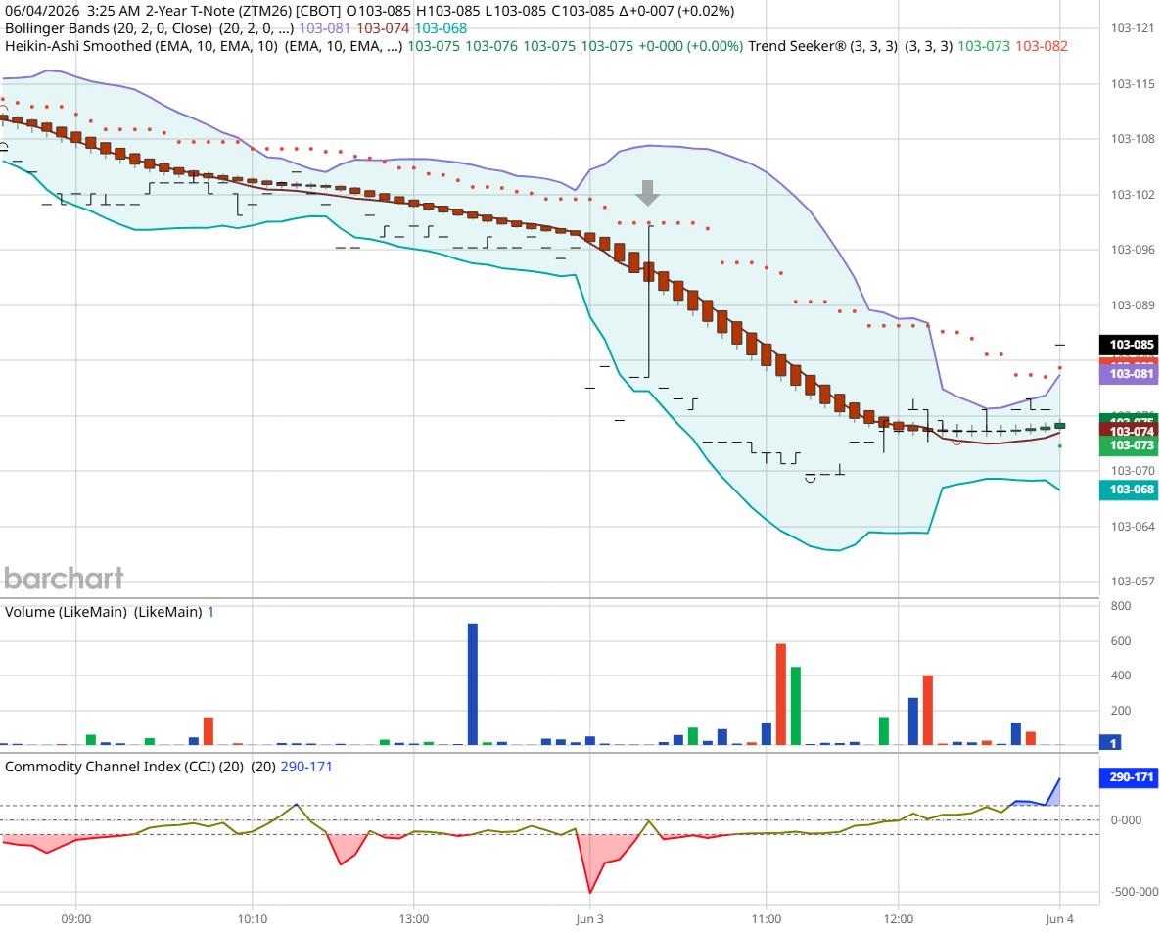Click the 400 volume axis label
The image size is (1163, 933).
click(1121, 675)
